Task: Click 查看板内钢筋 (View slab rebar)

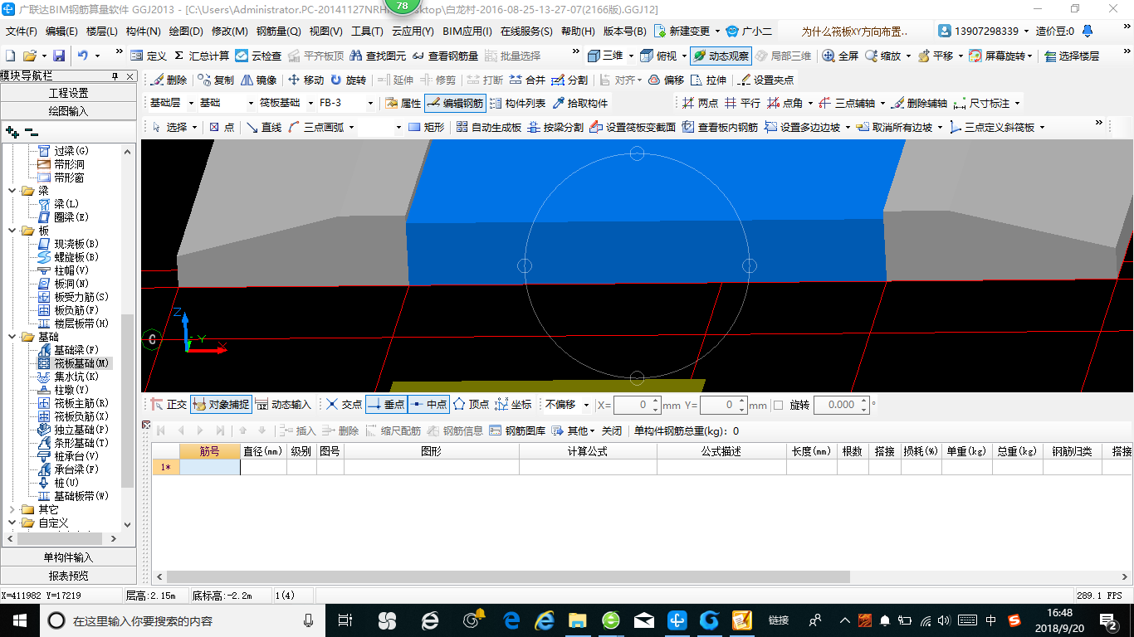Action: [x=719, y=127]
